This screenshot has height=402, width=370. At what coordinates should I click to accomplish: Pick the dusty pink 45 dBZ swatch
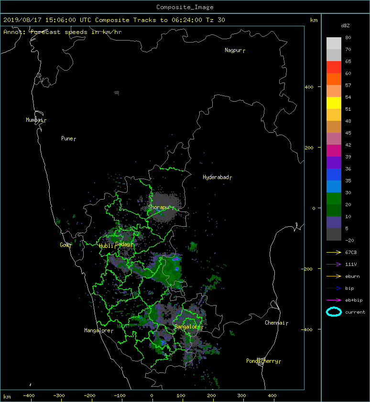(x=334, y=138)
